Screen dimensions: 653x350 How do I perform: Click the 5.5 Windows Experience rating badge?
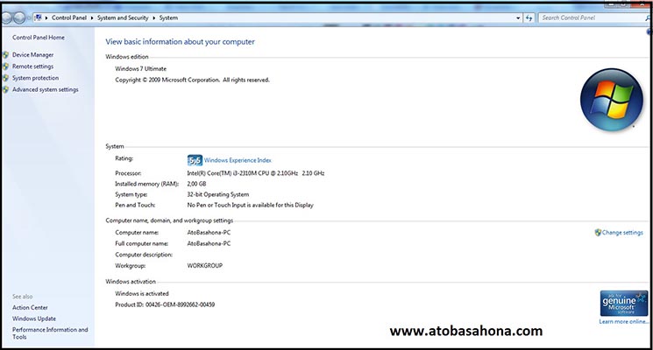(195, 160)
